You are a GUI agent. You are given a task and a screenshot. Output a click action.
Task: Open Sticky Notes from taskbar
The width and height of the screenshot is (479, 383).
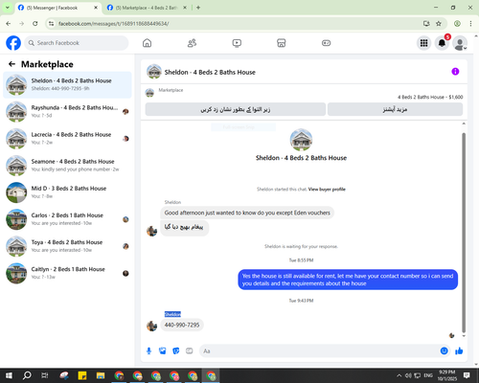pos(82,375)
